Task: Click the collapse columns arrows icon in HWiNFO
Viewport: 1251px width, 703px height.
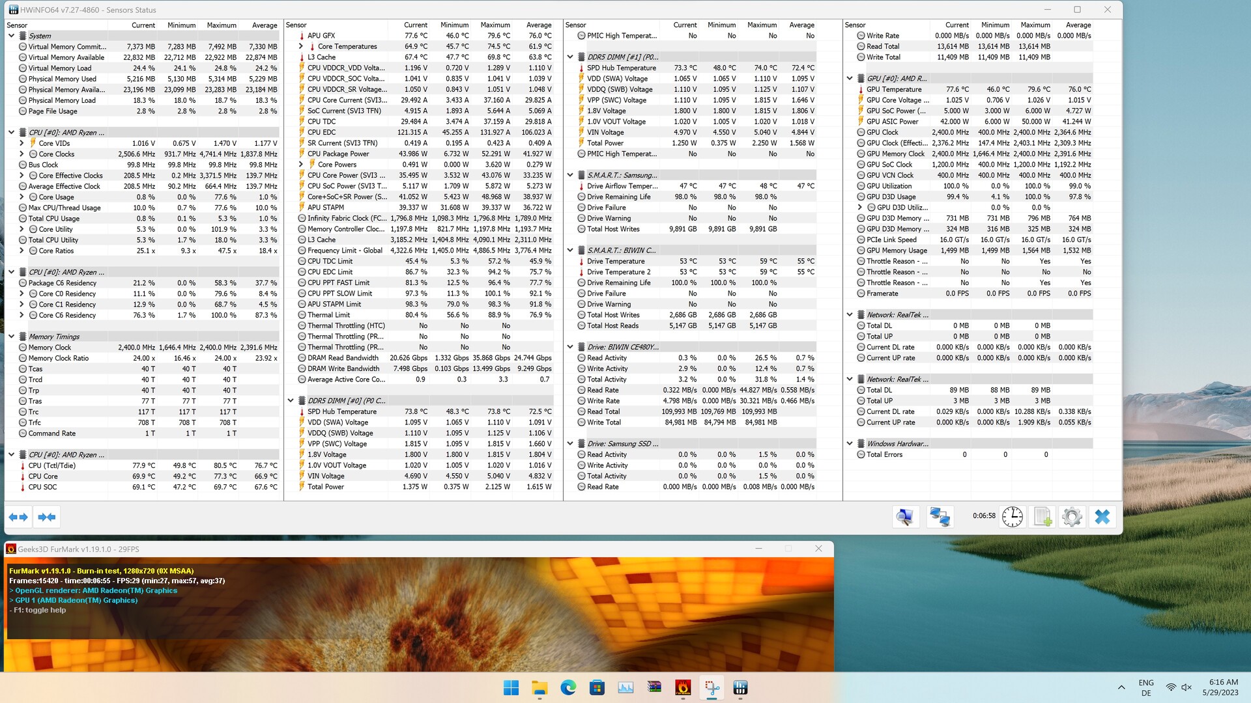Action: pos(47,517)
